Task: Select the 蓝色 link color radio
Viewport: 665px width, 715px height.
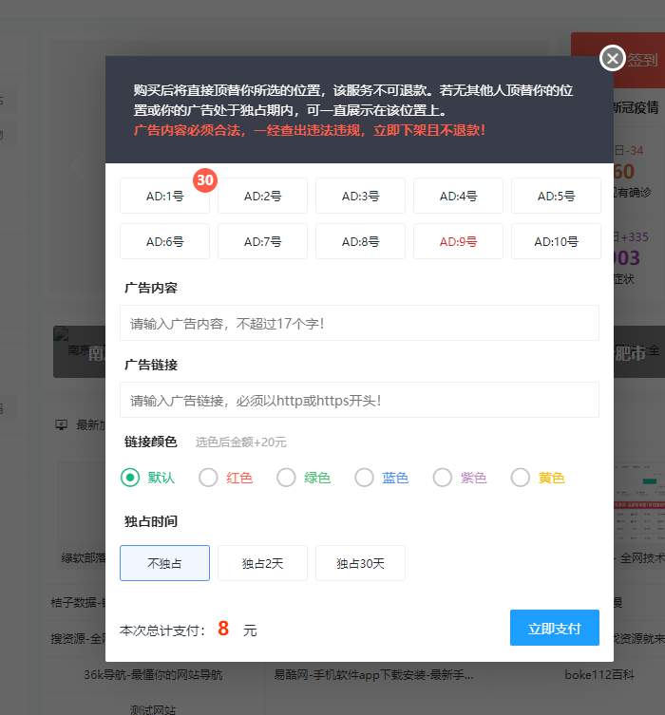Action: pos(364,478)
